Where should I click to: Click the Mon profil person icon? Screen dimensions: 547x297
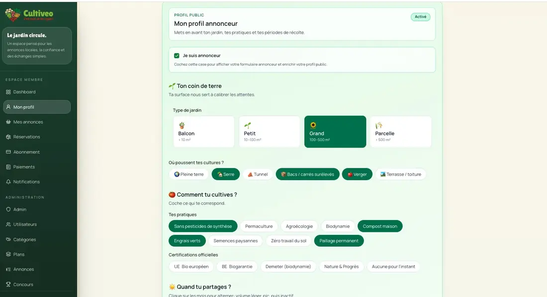(8, 107)
